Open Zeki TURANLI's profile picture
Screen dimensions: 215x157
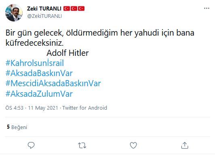tap(14, 13)
